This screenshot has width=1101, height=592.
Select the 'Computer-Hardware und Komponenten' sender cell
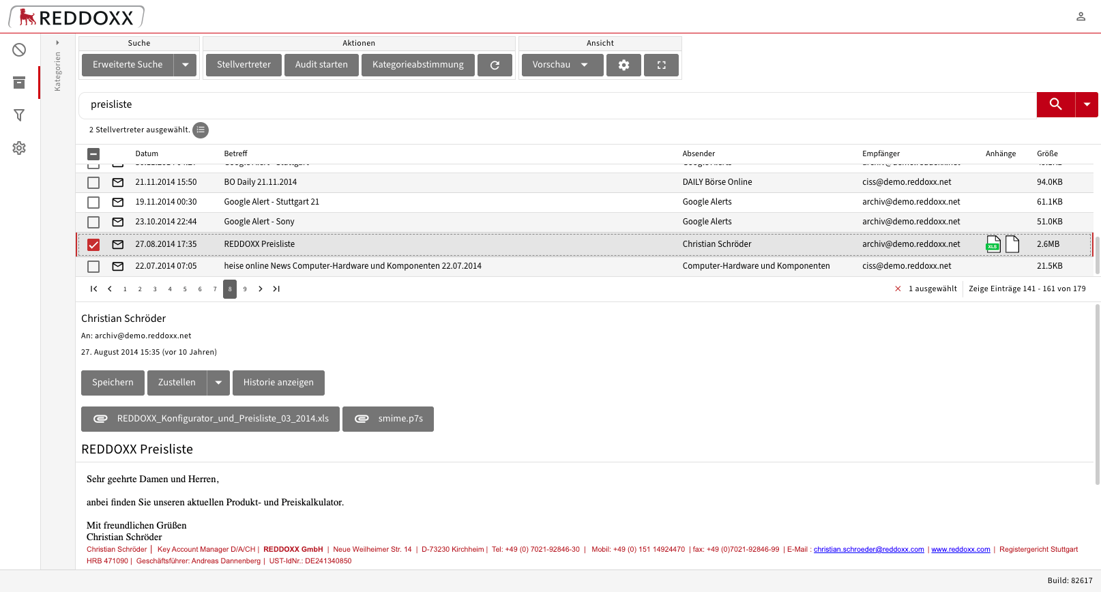tap(756, 266)
